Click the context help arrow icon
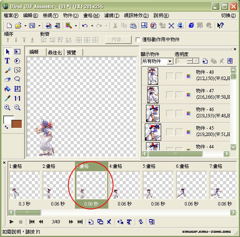The width and height of the screenshot is (240, 237). coord(221,25)
